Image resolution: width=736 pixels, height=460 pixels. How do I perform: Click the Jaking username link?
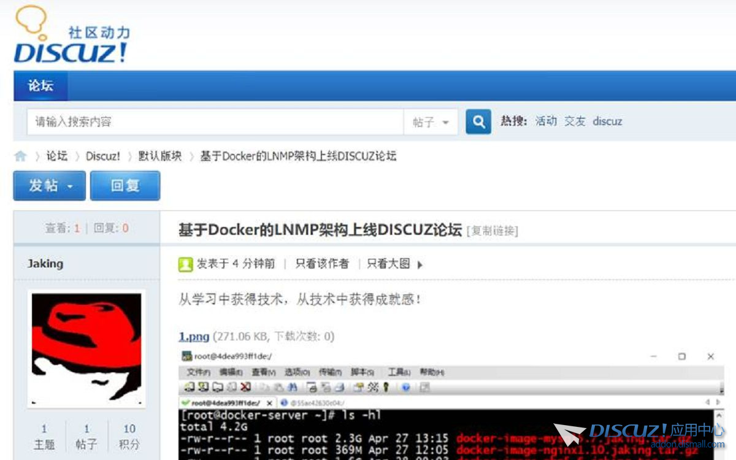point(45,264)
